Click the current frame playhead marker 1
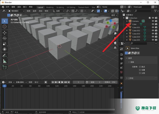Screen dimensions: 159x114 pyautogui.click(x=4, y=86)
